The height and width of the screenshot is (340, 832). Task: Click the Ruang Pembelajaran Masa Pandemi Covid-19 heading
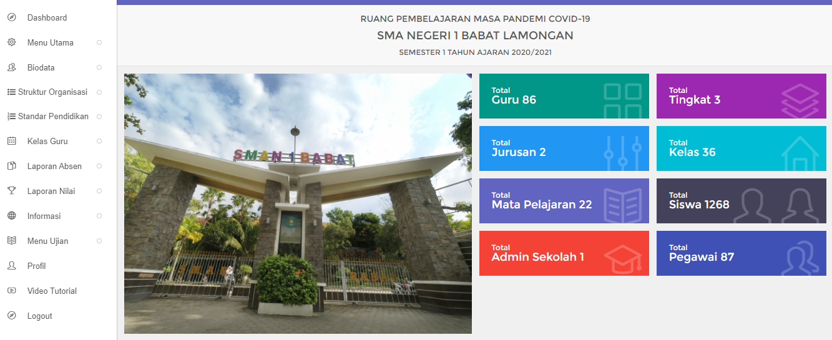(475, 19)
